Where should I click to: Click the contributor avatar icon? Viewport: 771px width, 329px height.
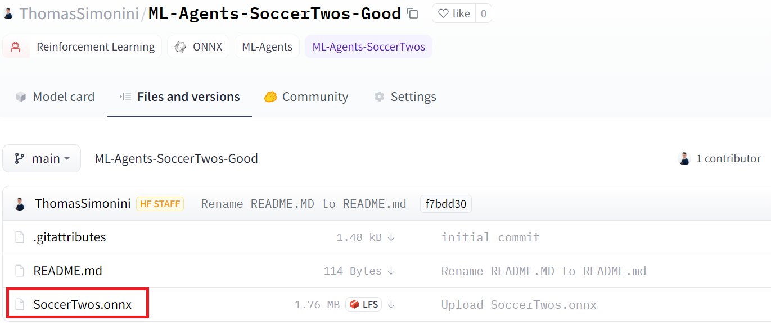point(684,159)
